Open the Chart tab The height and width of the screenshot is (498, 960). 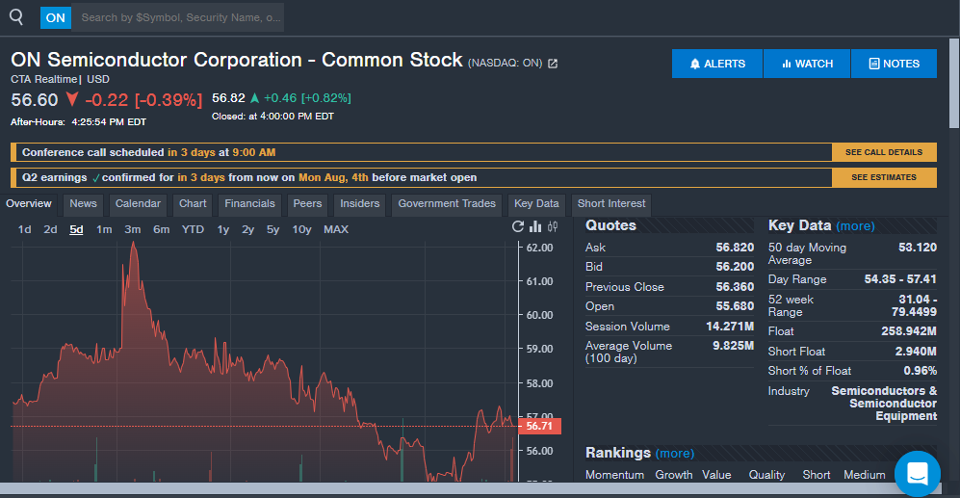(193, 204)
